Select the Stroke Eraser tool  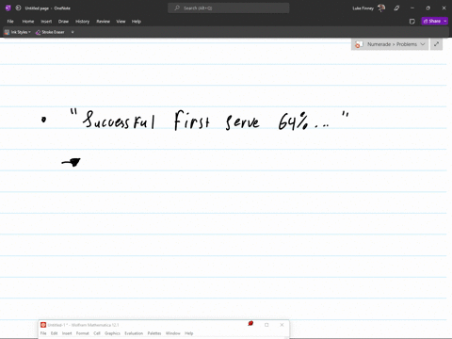tap(50, 32)
